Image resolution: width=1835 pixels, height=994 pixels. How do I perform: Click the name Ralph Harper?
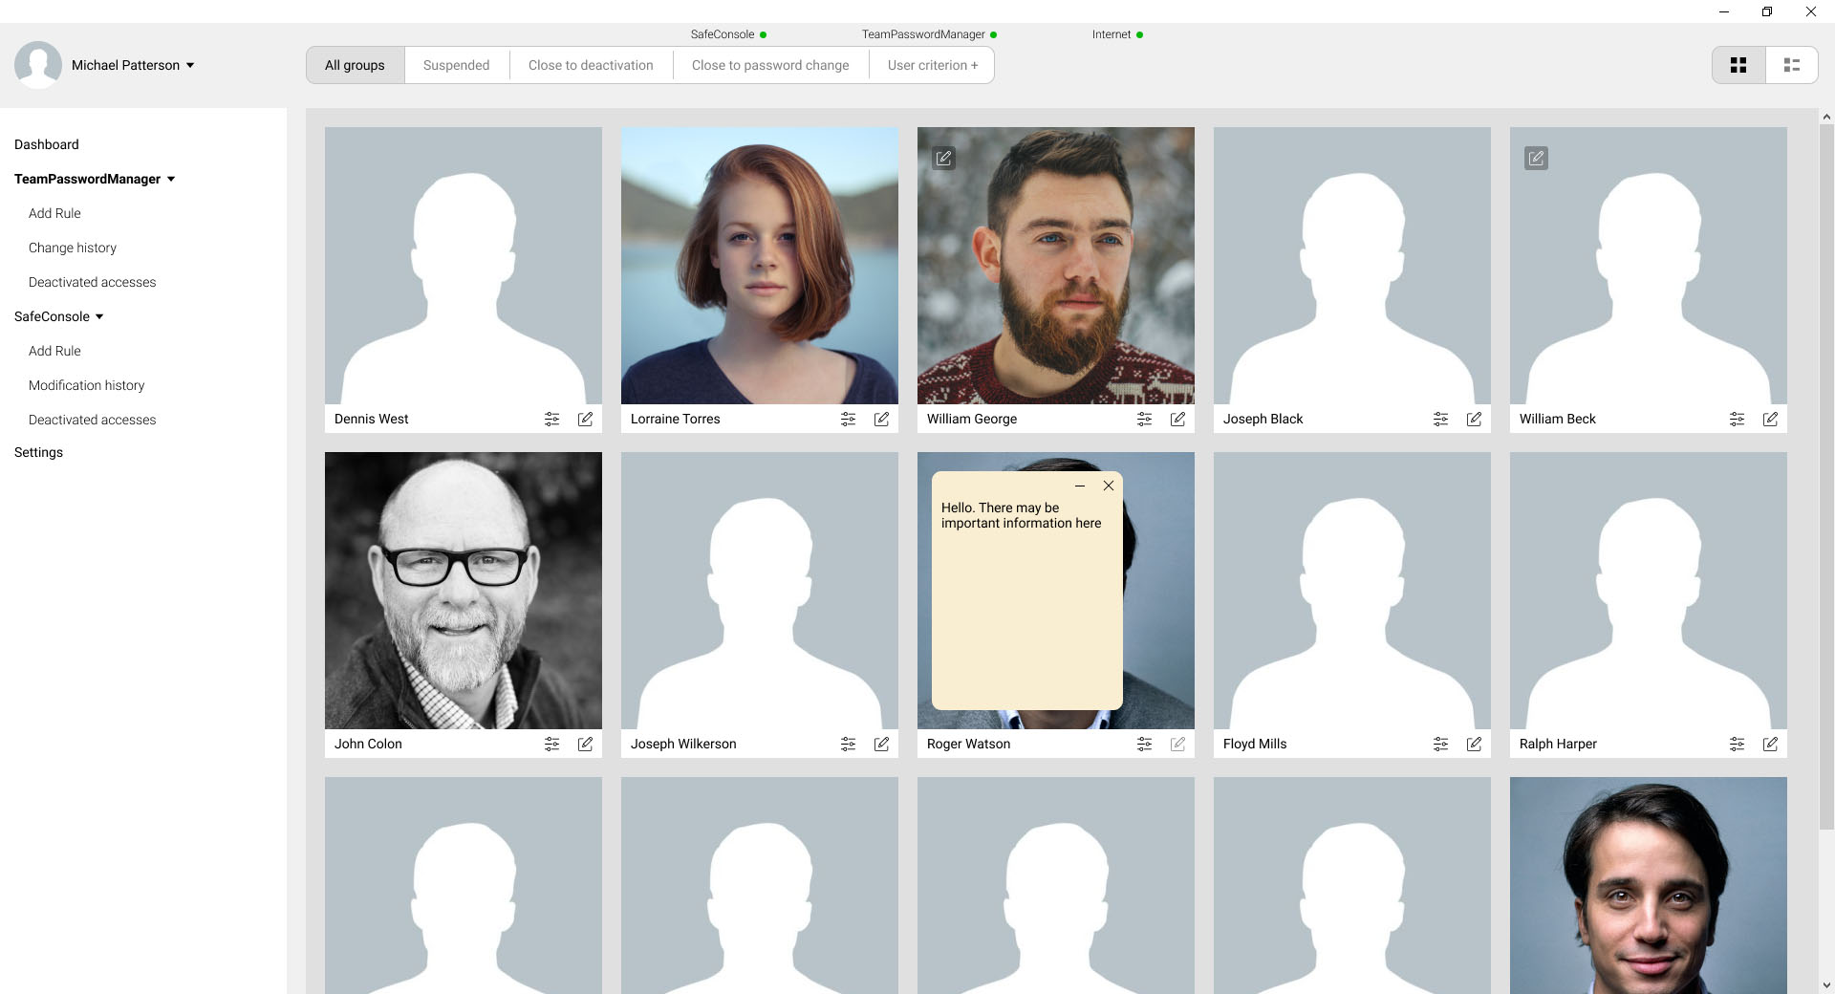(x=1558, y=744)
